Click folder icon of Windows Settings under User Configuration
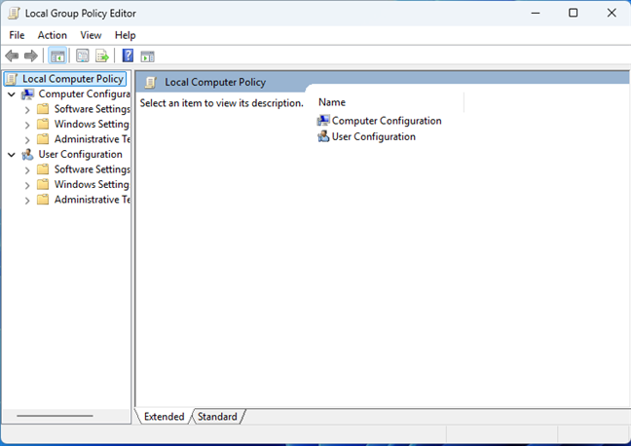This screenshot has width=631, height=446. 43,184
